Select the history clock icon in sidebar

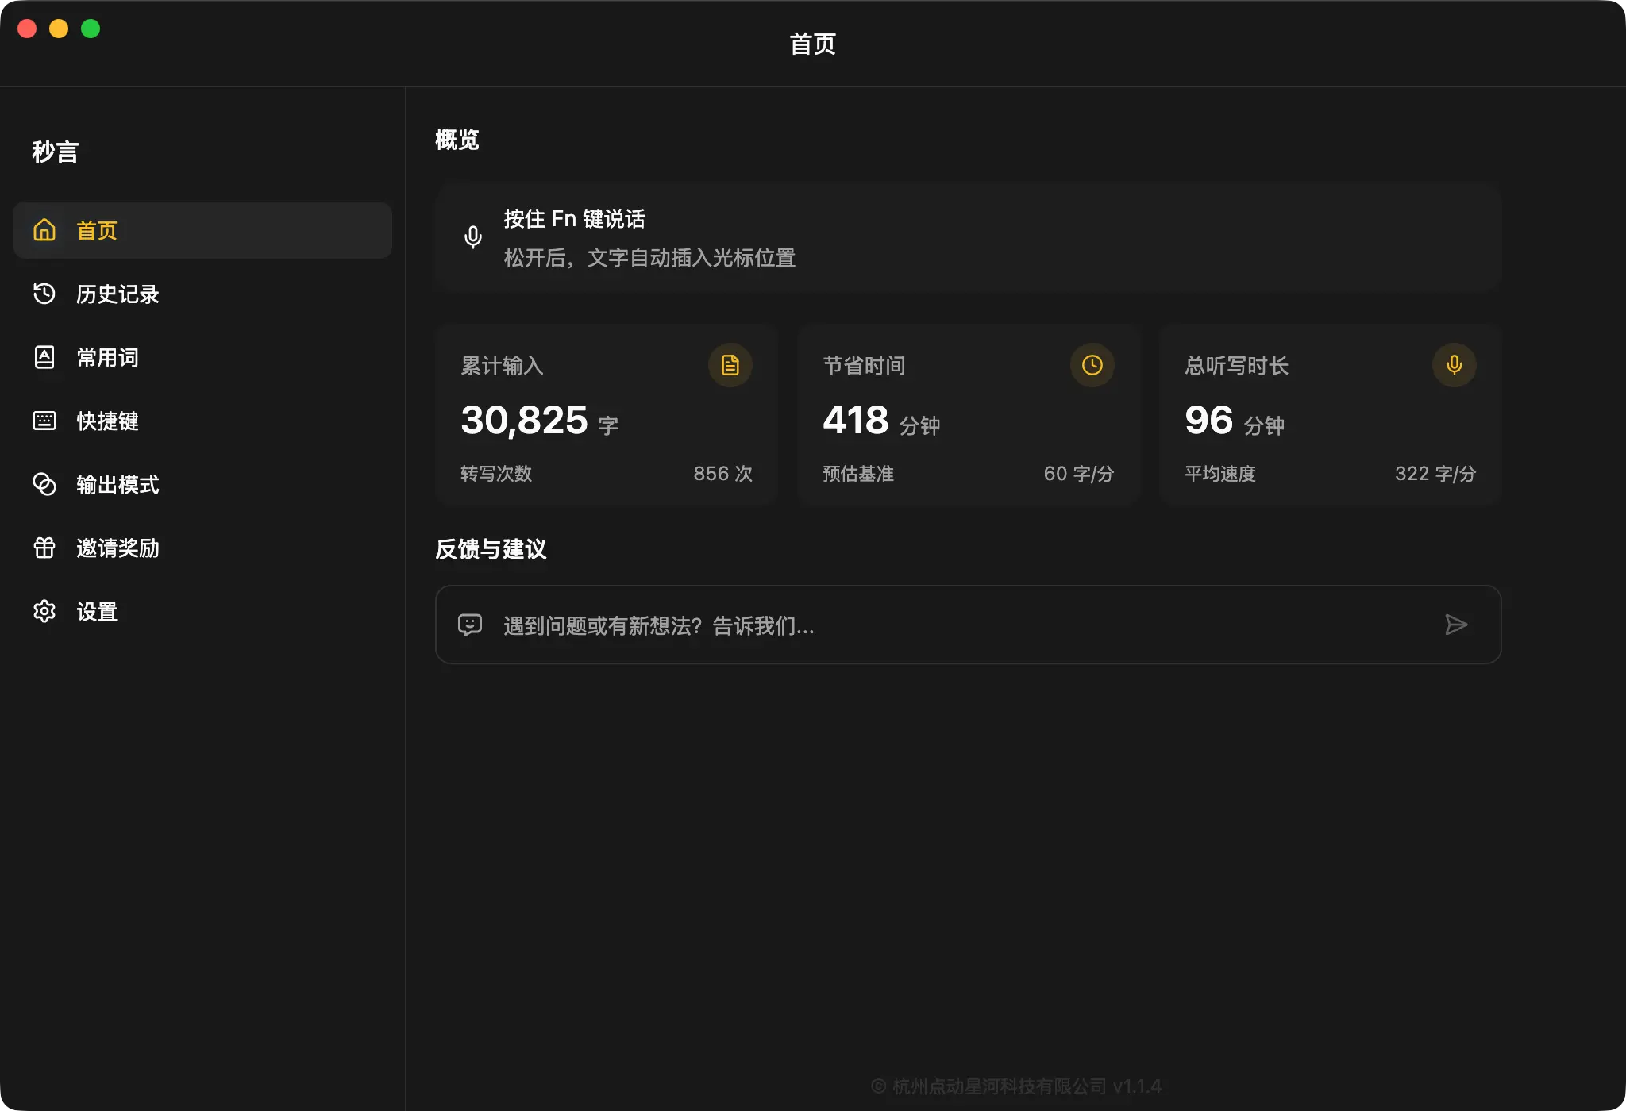[x=45, y=294]
